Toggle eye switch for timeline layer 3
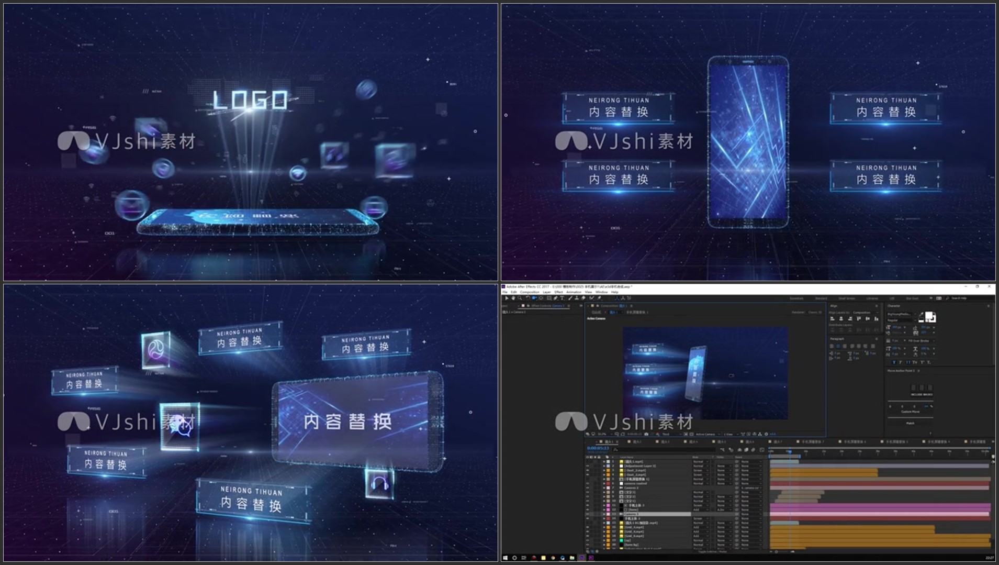The height and width of the screenshot is (565, 999). tap(588, 470)
